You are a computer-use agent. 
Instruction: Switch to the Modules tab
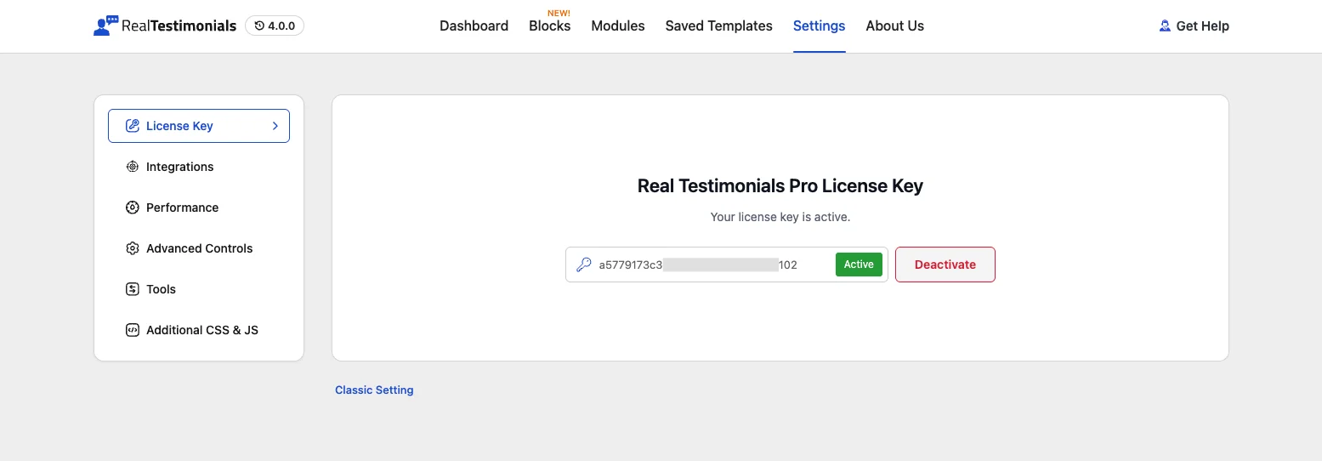(618, 26)
